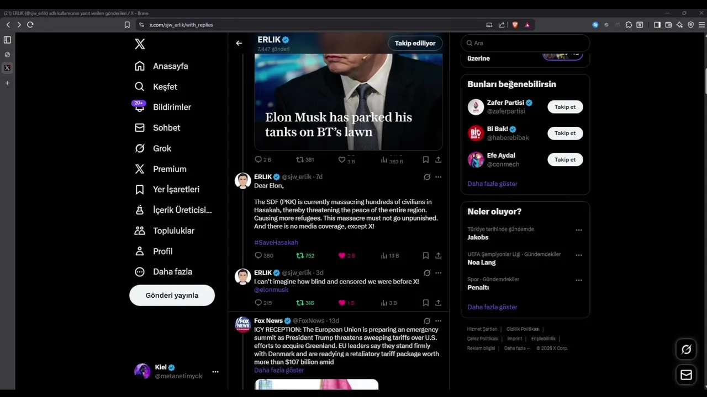Repost the Elon Musk BT post
This screenshot has width=707, height=397.
coord(305,159)
